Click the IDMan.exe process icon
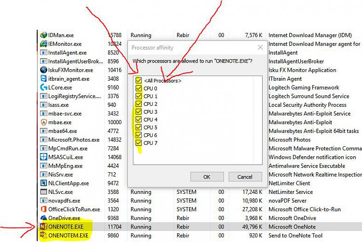 point(43,35)
